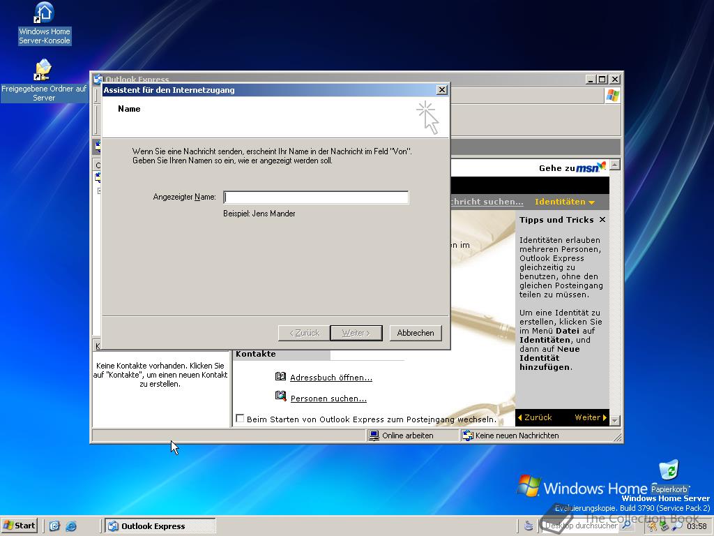Click the Zurück button in wizard

pos(304,333)
